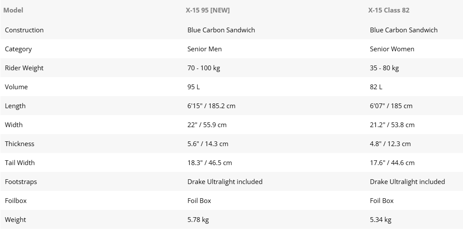Select the "5.78 kg" weight value
Screen dimensions: 463x231
pyautogui.click(x=198, y=219)
